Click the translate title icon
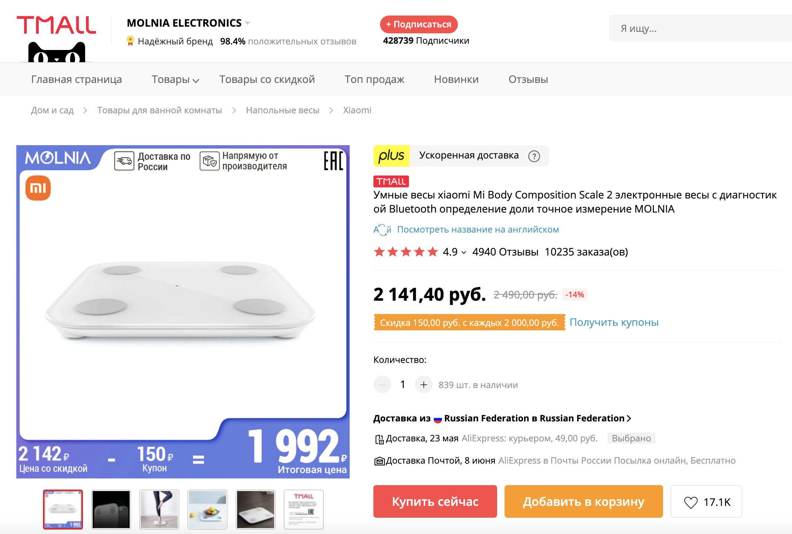The width and height of the screenshot is (792, 534). 382,230
